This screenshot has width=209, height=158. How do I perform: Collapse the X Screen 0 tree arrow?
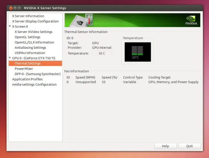[x=10, y=26]
